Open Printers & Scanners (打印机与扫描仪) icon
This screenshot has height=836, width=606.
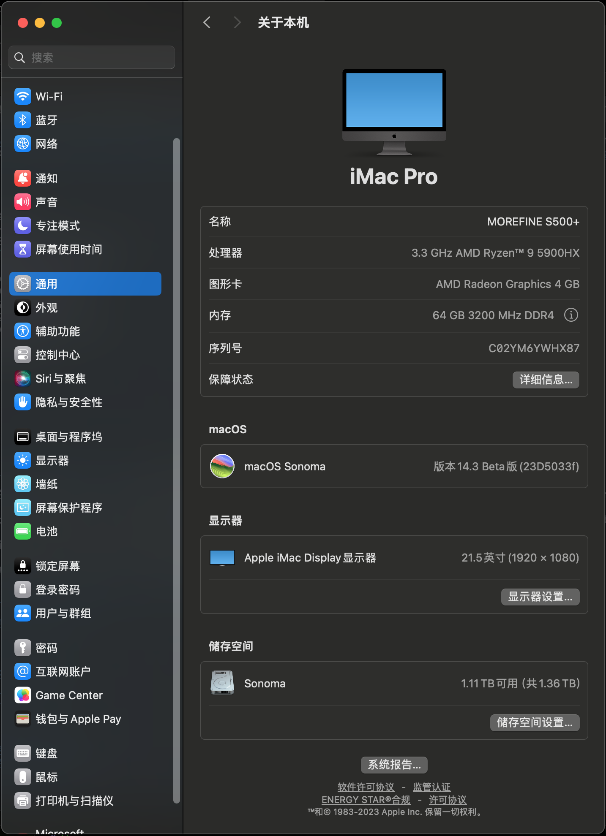(23, 801)
